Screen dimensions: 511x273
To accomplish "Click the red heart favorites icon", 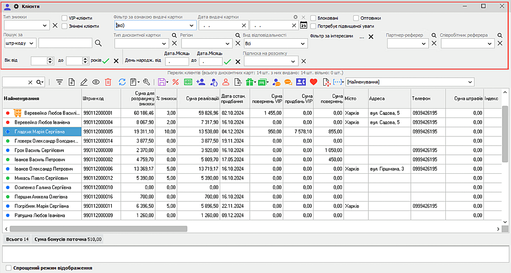I will pos(314,81).
